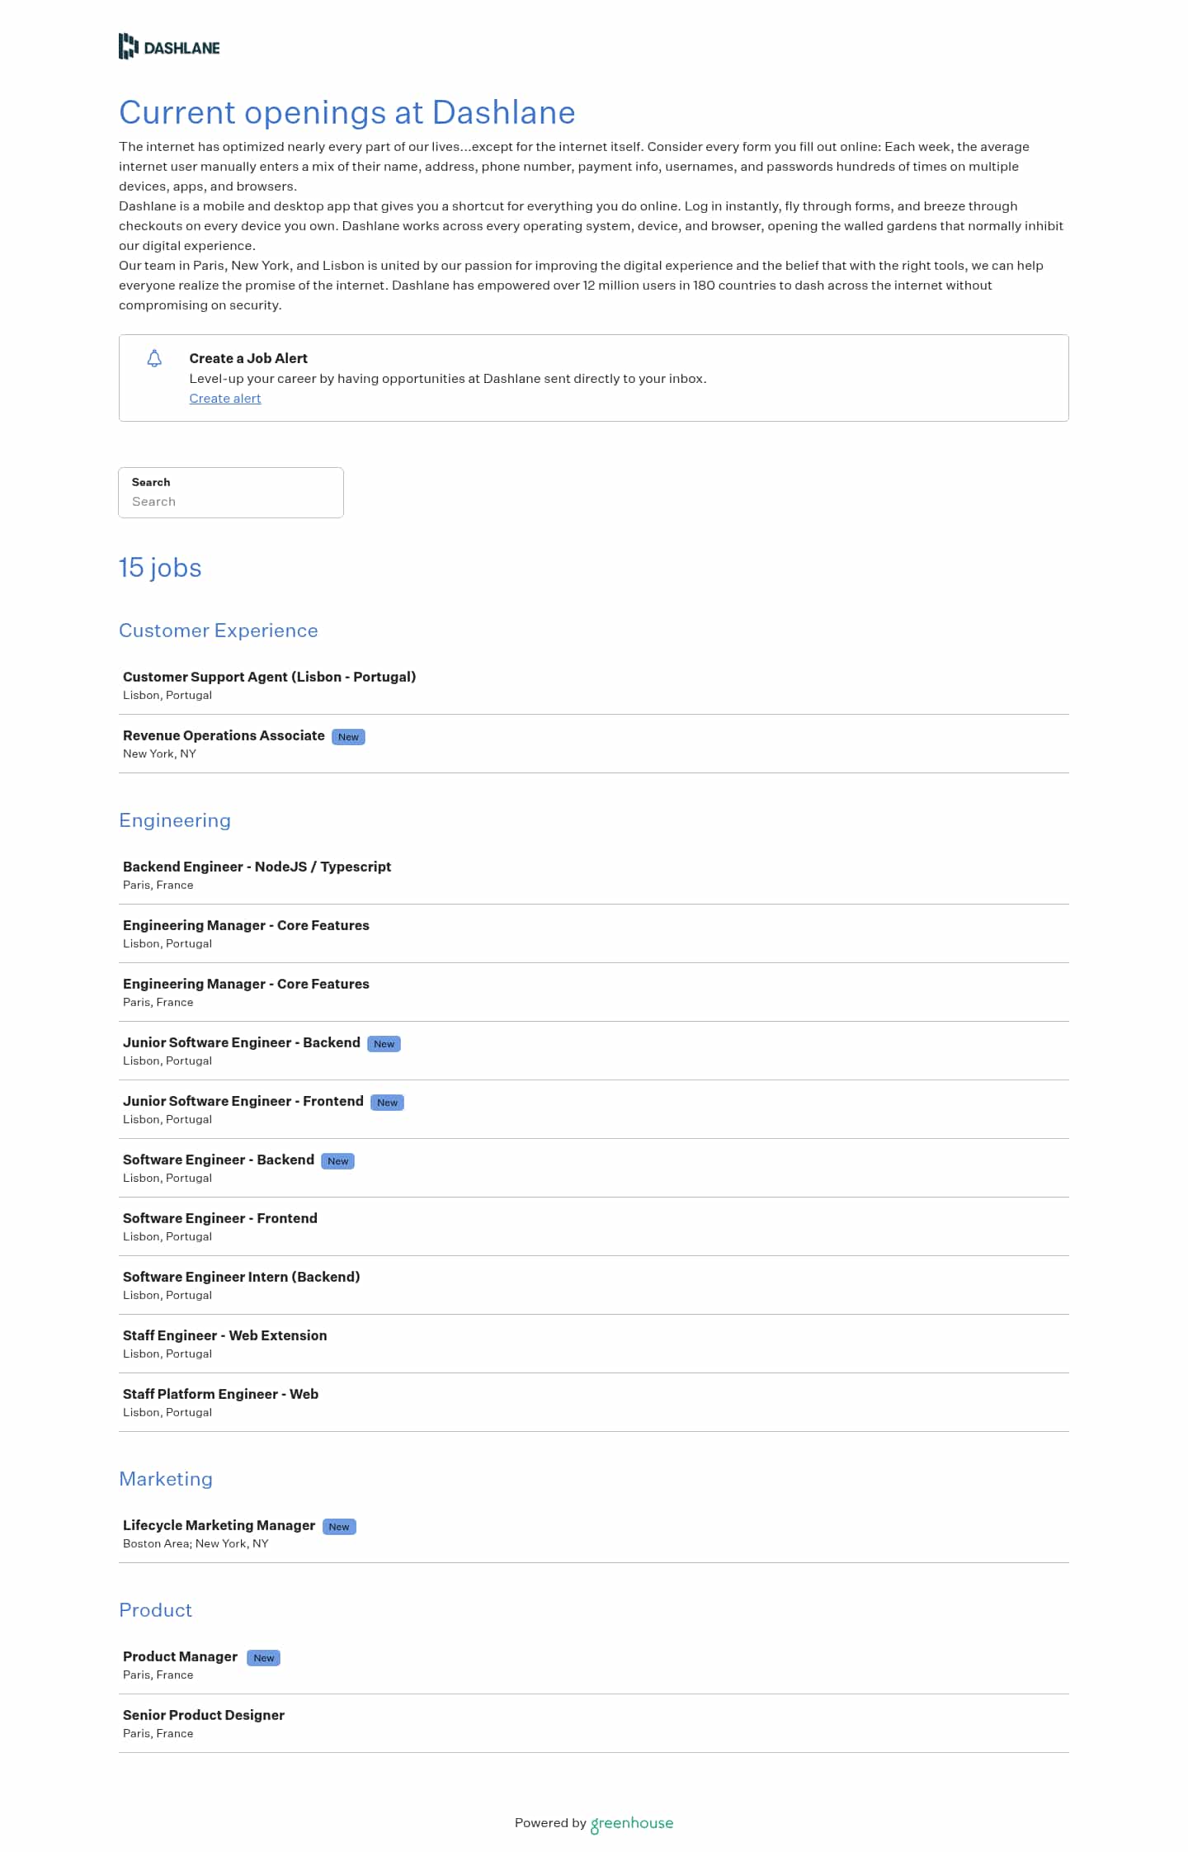This screenshot has width=1188, height=1852.
Task: Click the Greenhouse logo in footer
Action: tap(632, 1823)
